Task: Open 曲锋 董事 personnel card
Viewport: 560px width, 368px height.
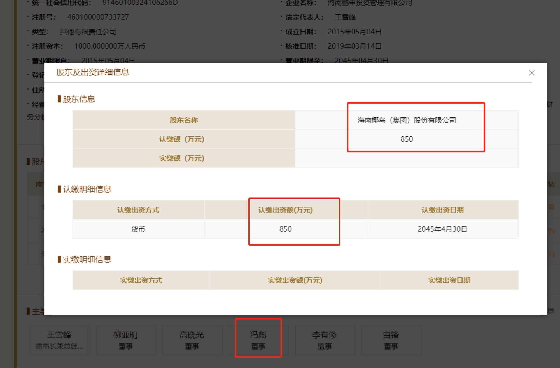Action: click(391, 340)
